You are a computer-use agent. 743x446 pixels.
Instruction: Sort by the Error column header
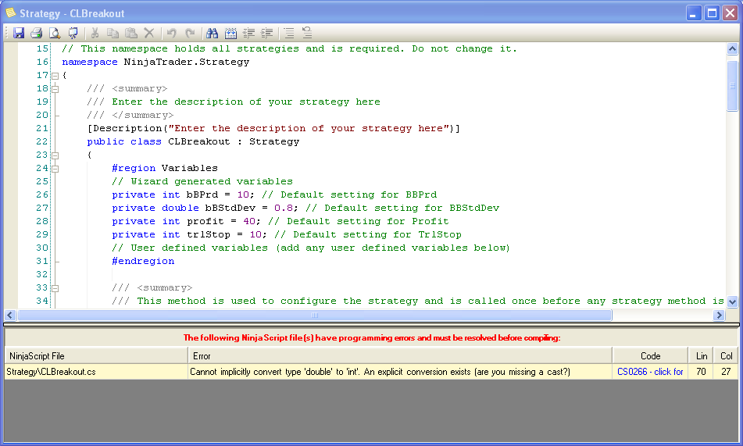pyautogui.click(x=400, y=355)
